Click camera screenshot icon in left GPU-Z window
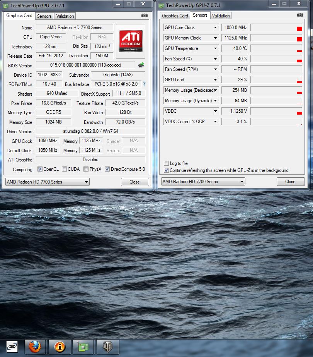The height and width of the screenshot is (357, 313). pyautogui.click(x=145, y=15)
